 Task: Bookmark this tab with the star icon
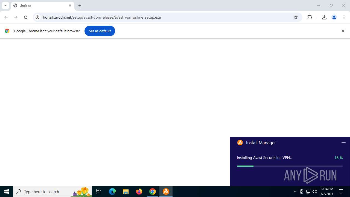(x=296, y=17)
